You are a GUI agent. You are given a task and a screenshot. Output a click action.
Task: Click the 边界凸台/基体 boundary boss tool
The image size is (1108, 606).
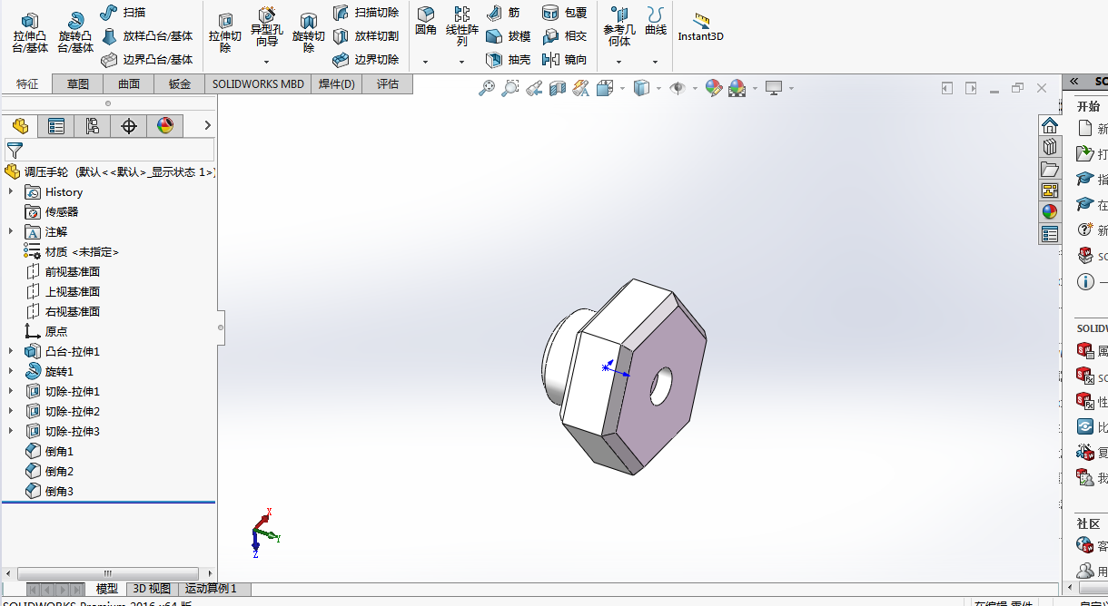147,60
